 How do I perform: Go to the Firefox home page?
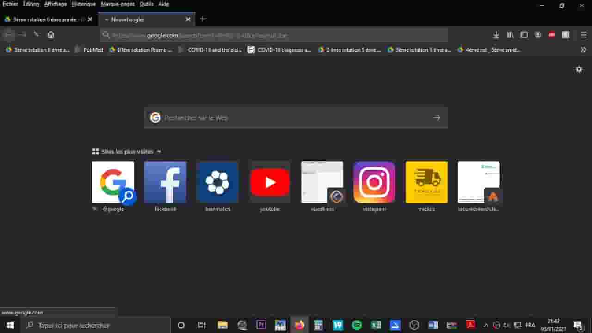coord(51,35)
